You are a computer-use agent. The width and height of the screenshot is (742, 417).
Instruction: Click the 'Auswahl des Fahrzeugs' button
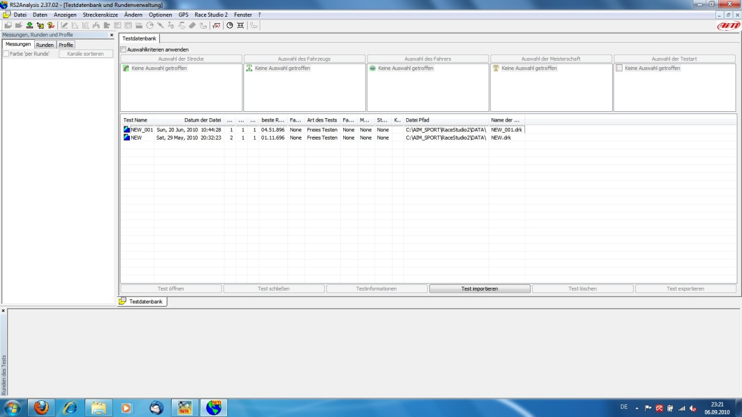pos(304,59)
